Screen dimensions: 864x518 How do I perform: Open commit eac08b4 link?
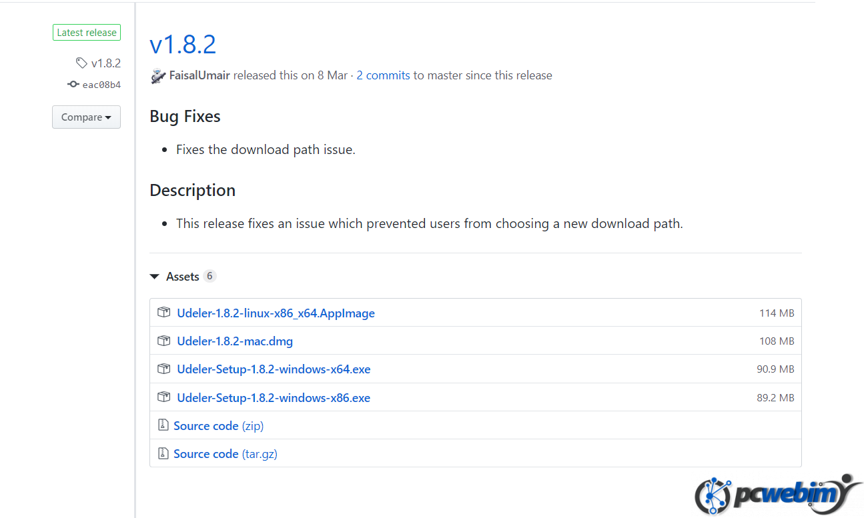101,85
